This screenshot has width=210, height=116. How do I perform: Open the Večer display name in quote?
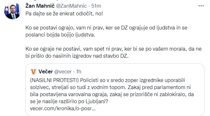[x=46, y=72]
